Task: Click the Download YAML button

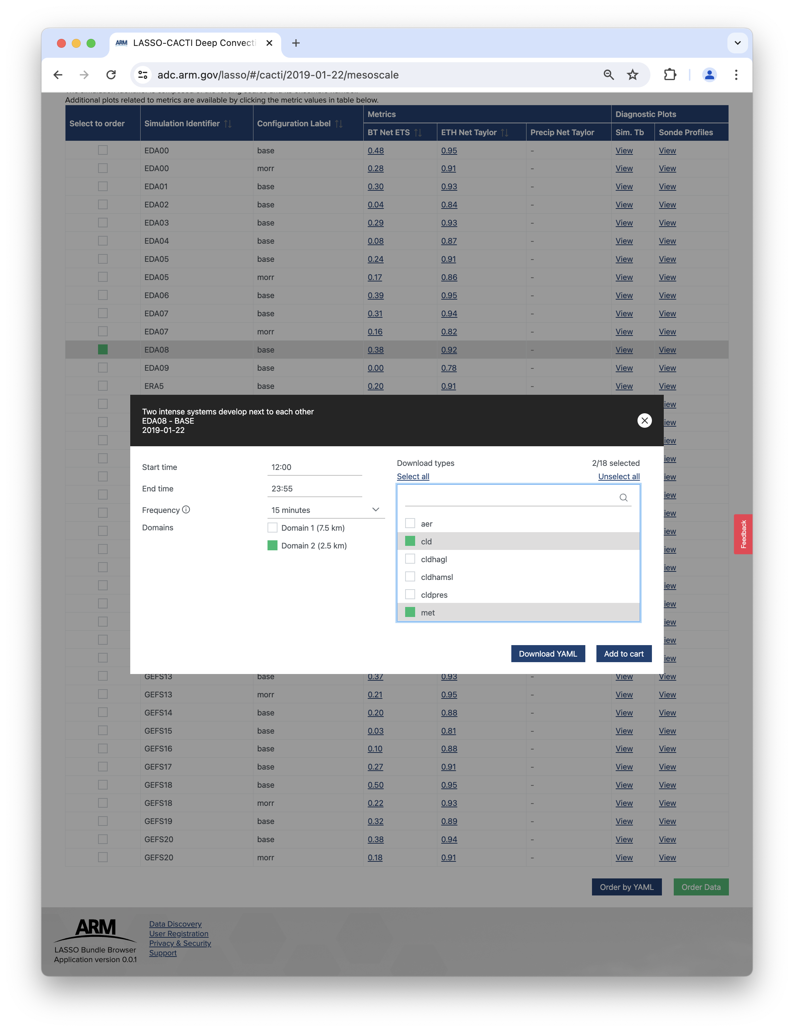Action: pos(547,654)
